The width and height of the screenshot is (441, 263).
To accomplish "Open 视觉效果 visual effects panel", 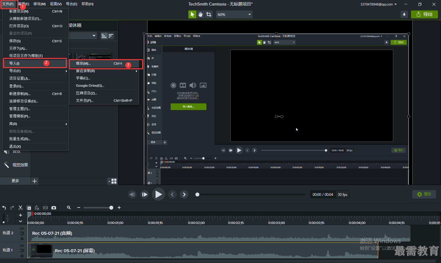I will coord(16,165).
